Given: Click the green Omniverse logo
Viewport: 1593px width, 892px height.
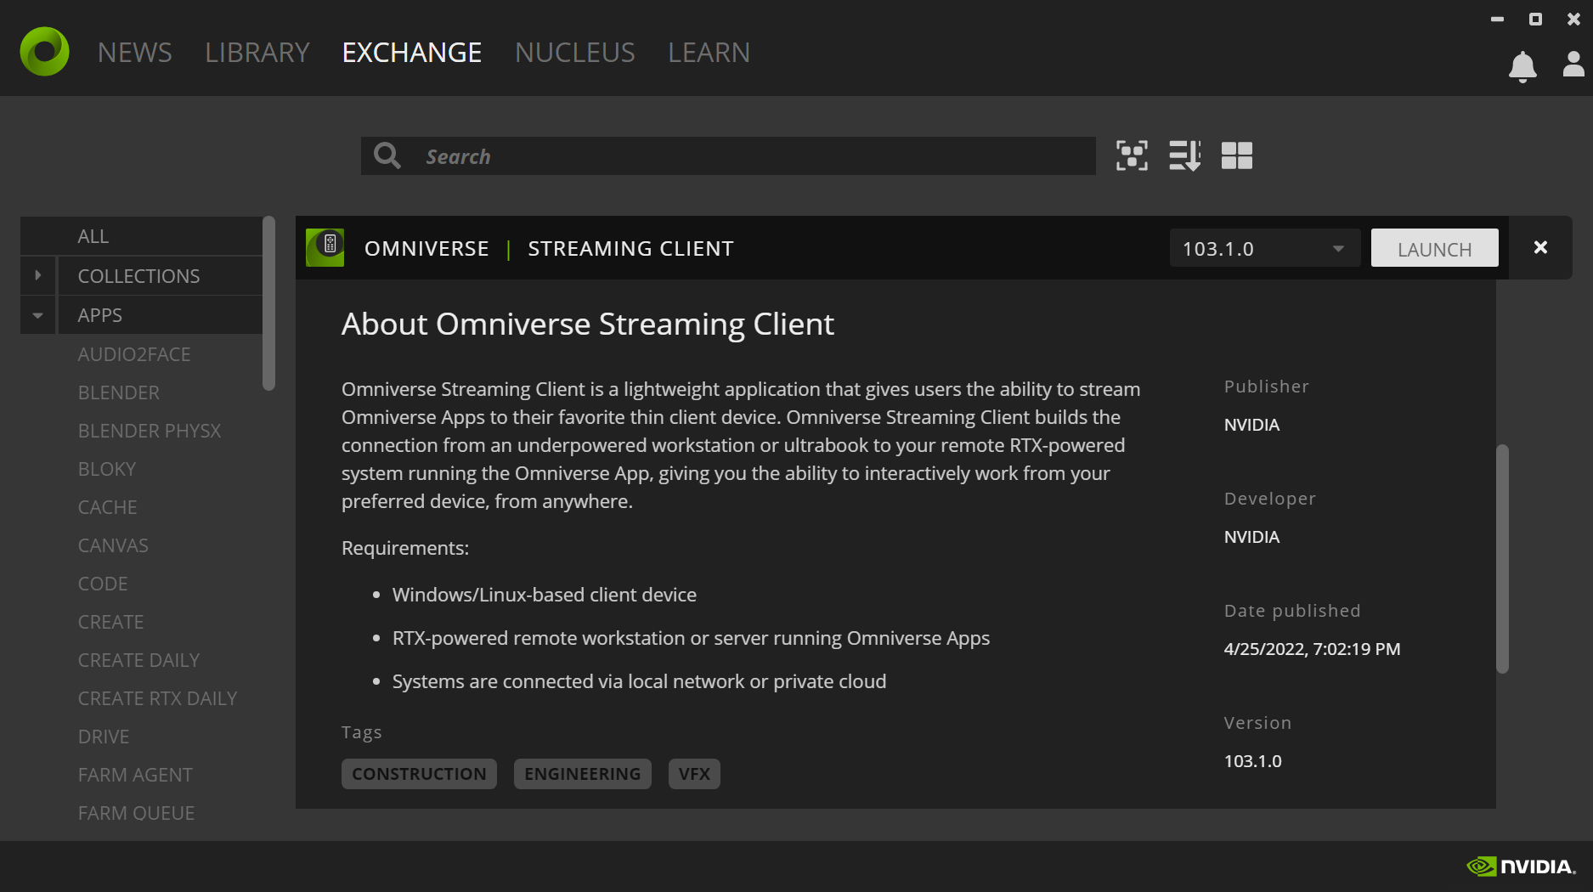Looking at the screenshot, I should click(x=43, y=51).
